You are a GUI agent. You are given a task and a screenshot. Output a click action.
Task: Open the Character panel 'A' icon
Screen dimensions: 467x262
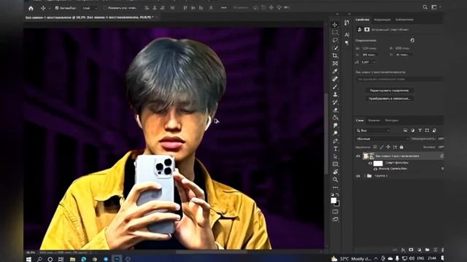(x=347, y=35)
